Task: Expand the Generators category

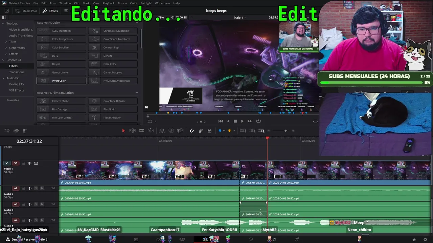Action: coord(6,48)
